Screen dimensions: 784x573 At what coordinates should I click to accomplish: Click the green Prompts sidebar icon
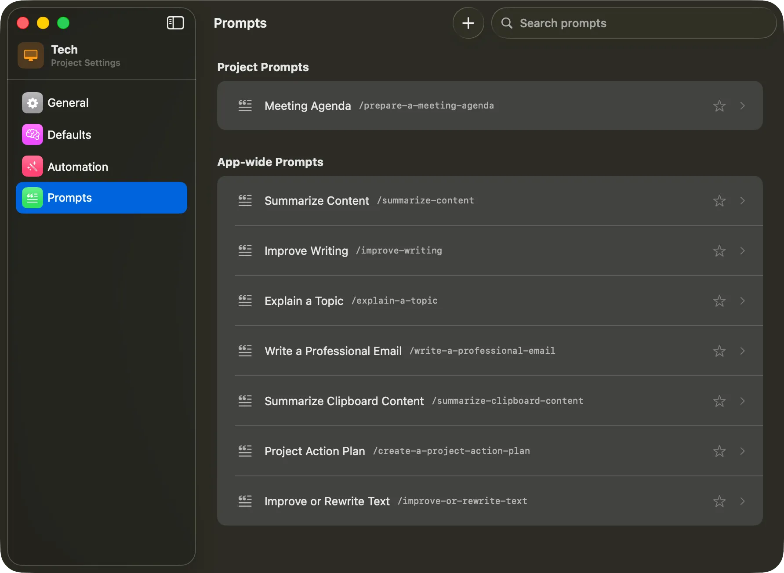pos(33,198)
